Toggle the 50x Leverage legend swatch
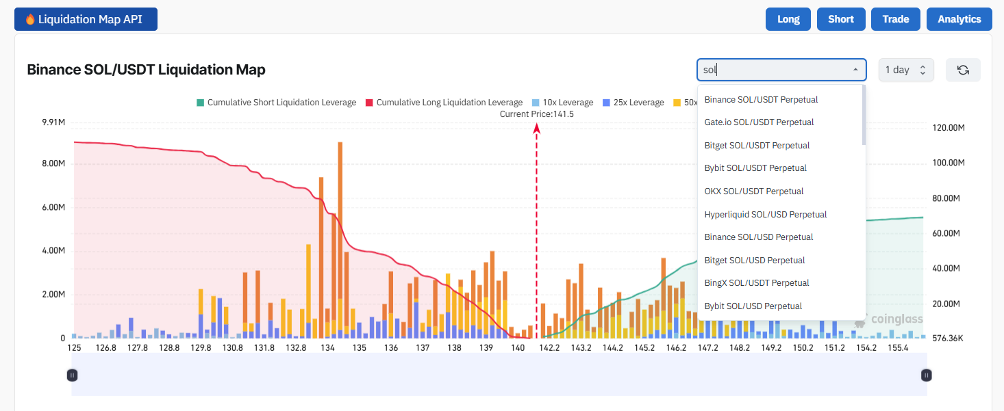Image resolution: width=1004 pixels, height=411 pixels. point(677,103)
